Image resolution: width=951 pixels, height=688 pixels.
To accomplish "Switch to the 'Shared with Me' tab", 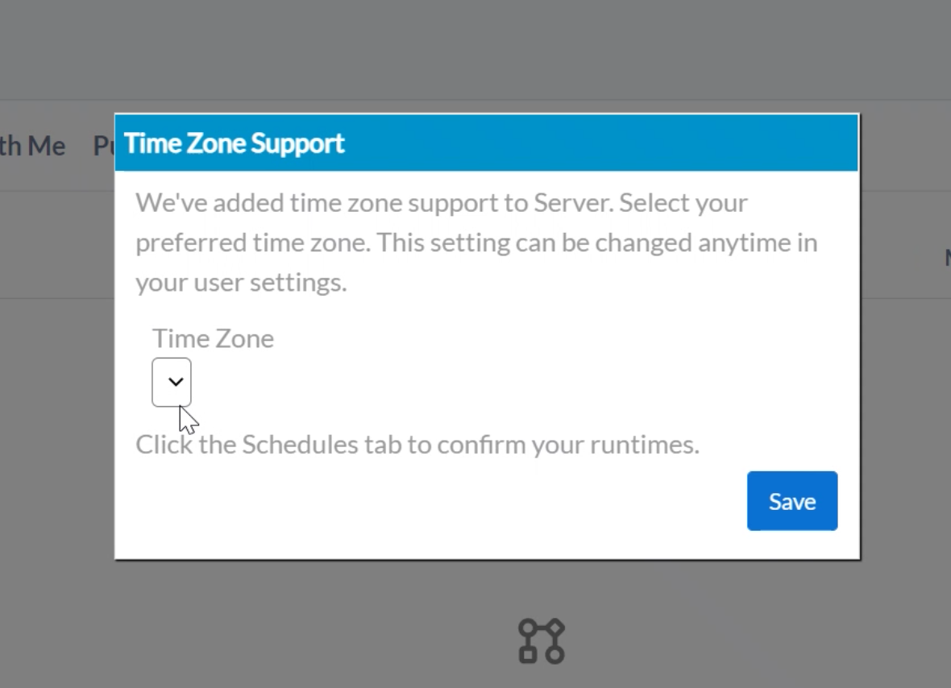I will click(32, 146).
